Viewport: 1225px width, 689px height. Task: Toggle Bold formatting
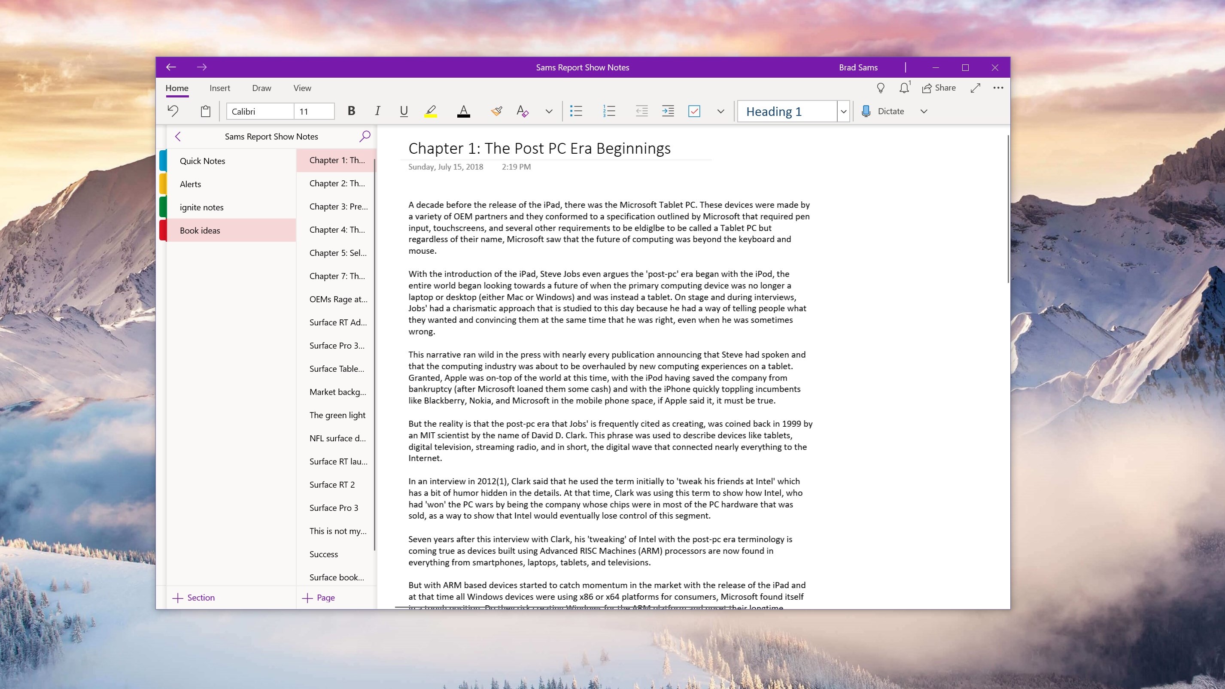(351, 111)
